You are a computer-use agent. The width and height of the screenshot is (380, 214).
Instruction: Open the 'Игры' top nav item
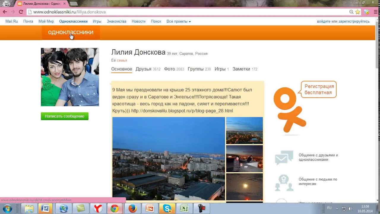(x=97, y=21)
